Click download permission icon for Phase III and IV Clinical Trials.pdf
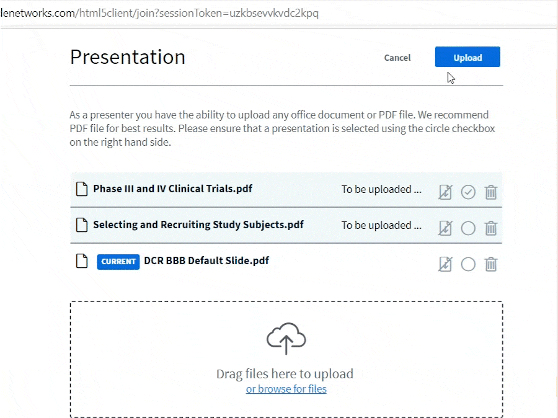Viewport: 558px width, 418px height. coord(445,192)
